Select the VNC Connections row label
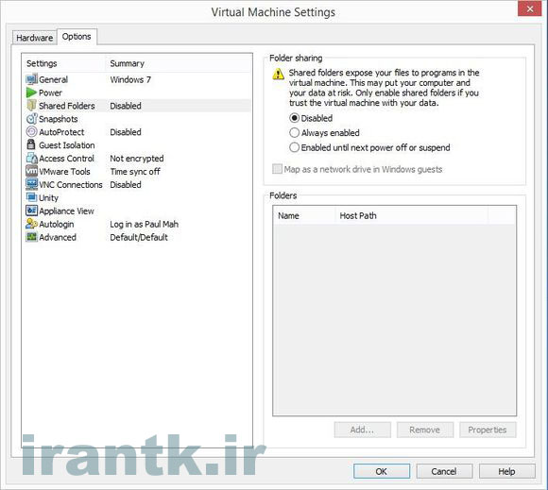 click(x=71, y=185)
